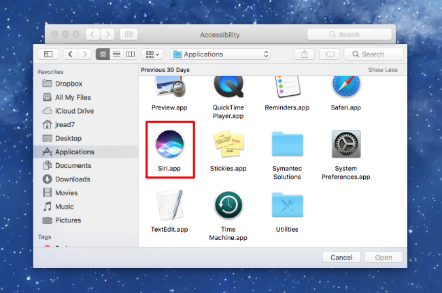Screen dimensions: 442x293
Task: Switch to list view
Action: (116, 54)
